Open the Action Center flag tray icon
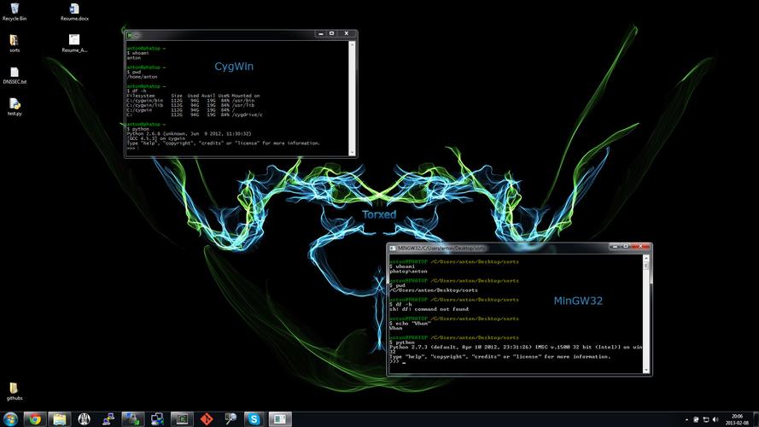 [x=696, y=419]
